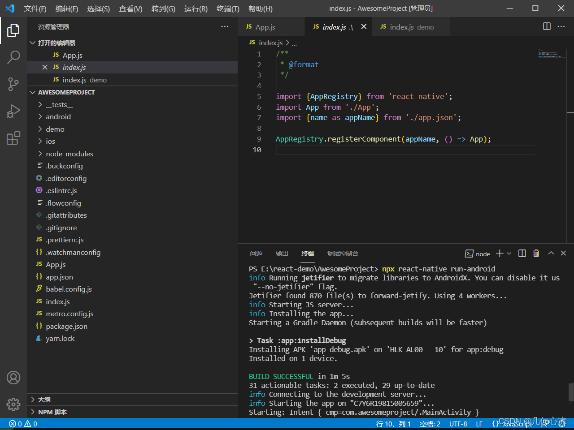Switch to the App.js editor tab

[x=265, y=27]
